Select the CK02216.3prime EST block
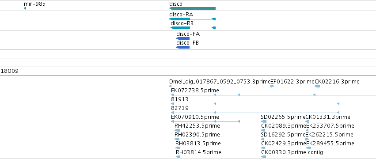This screenshot has width=376, height=159. (x=317, y=86)
